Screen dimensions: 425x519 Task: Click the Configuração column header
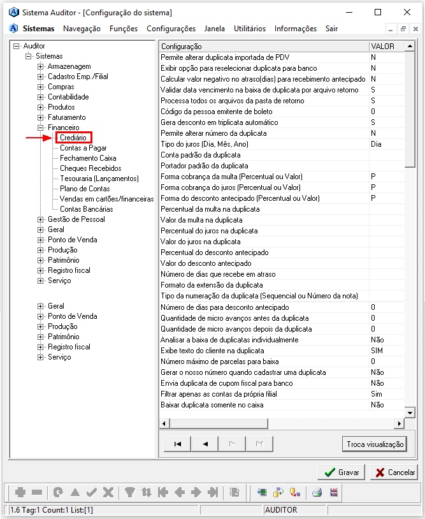click(264, 47)
